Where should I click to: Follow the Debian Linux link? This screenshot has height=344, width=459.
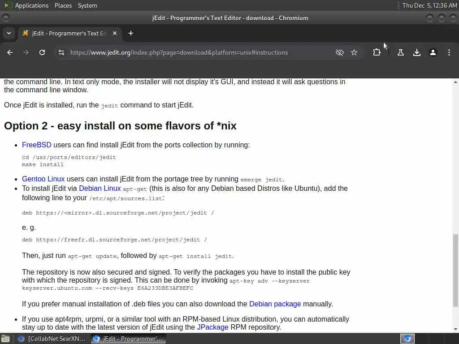tap(100, 188)
